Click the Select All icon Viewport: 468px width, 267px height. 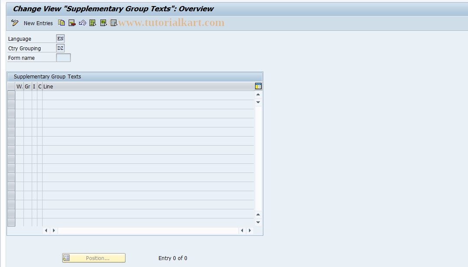(93, 23)
